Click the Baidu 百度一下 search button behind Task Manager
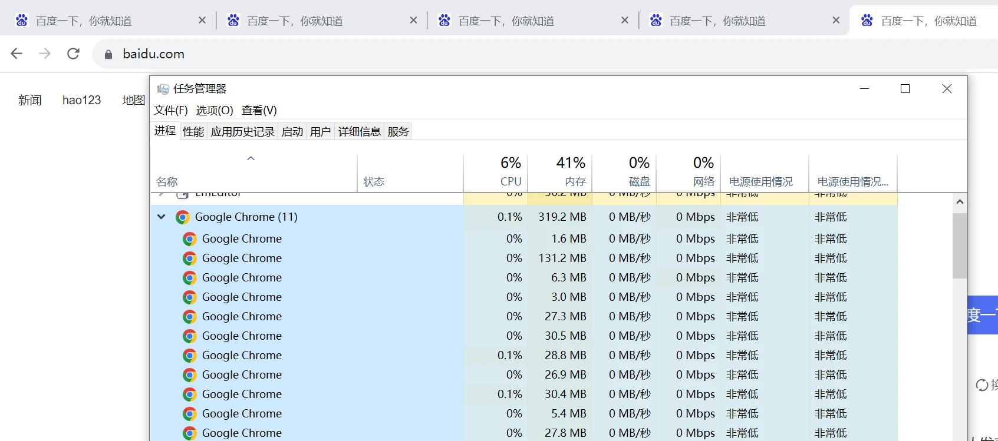This screenshot has width=998, height=441. (x=983, y=315)
